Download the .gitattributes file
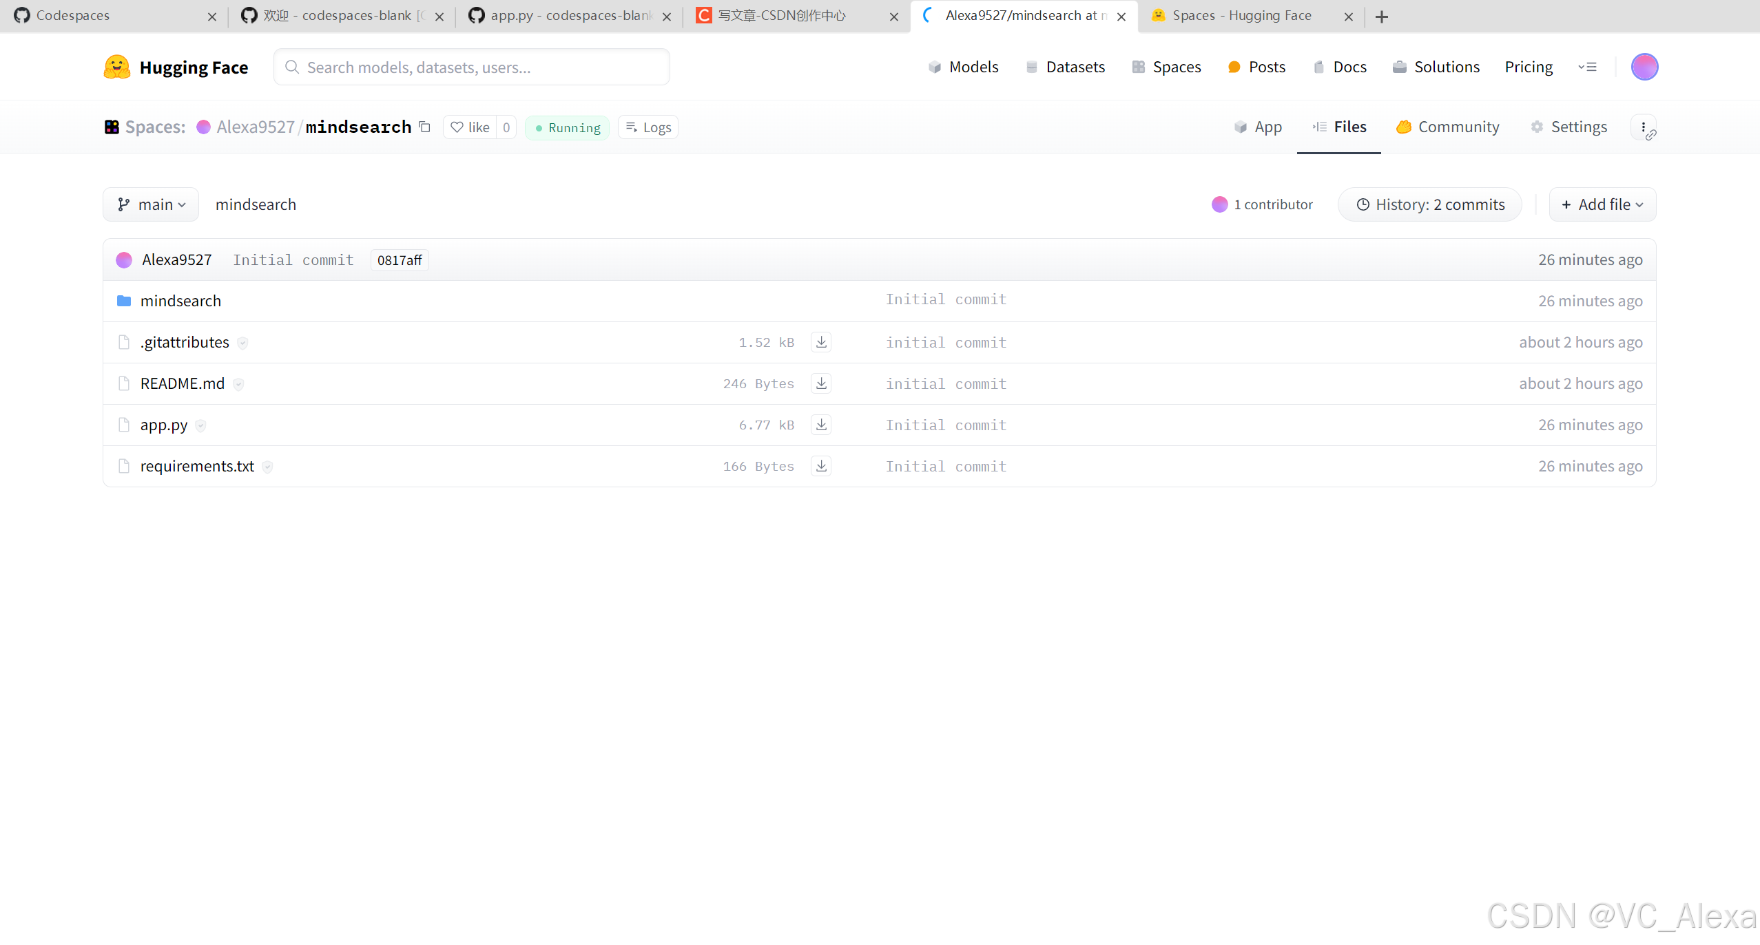This screenshot has width=1760, height=945. click(x=821, y=342)
